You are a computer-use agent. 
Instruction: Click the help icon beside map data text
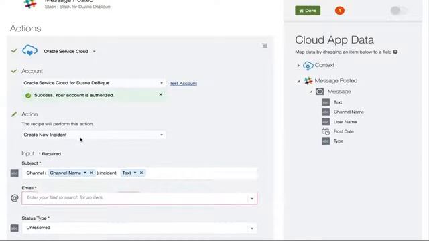tap(395, 52)
